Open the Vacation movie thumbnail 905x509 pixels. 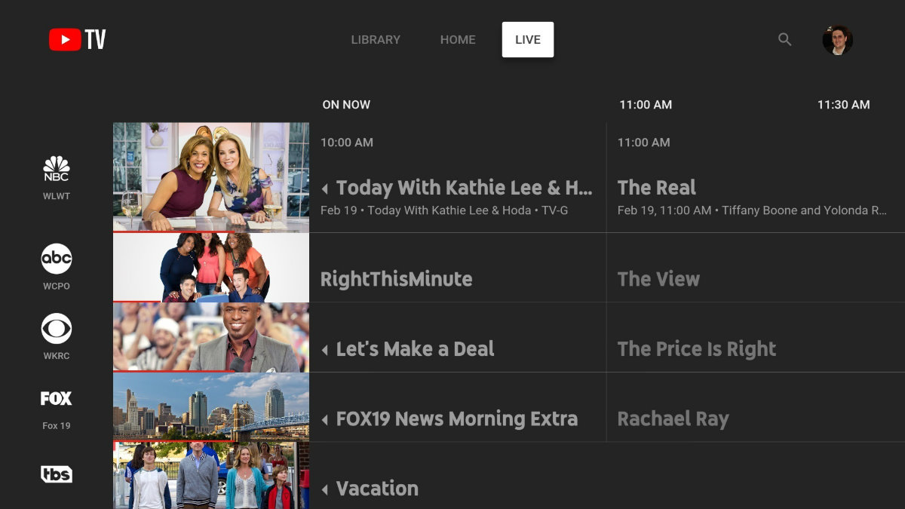point(211,476)
